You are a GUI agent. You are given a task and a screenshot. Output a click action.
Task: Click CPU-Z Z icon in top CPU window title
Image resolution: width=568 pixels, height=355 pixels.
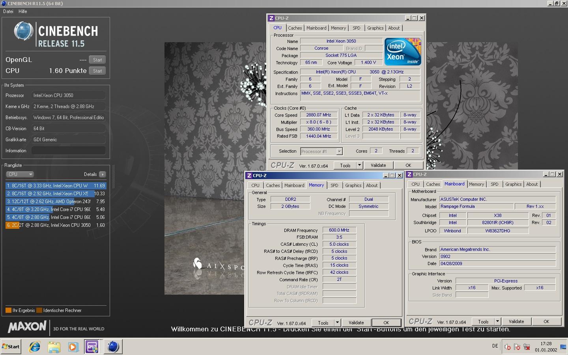click(271, 18)
